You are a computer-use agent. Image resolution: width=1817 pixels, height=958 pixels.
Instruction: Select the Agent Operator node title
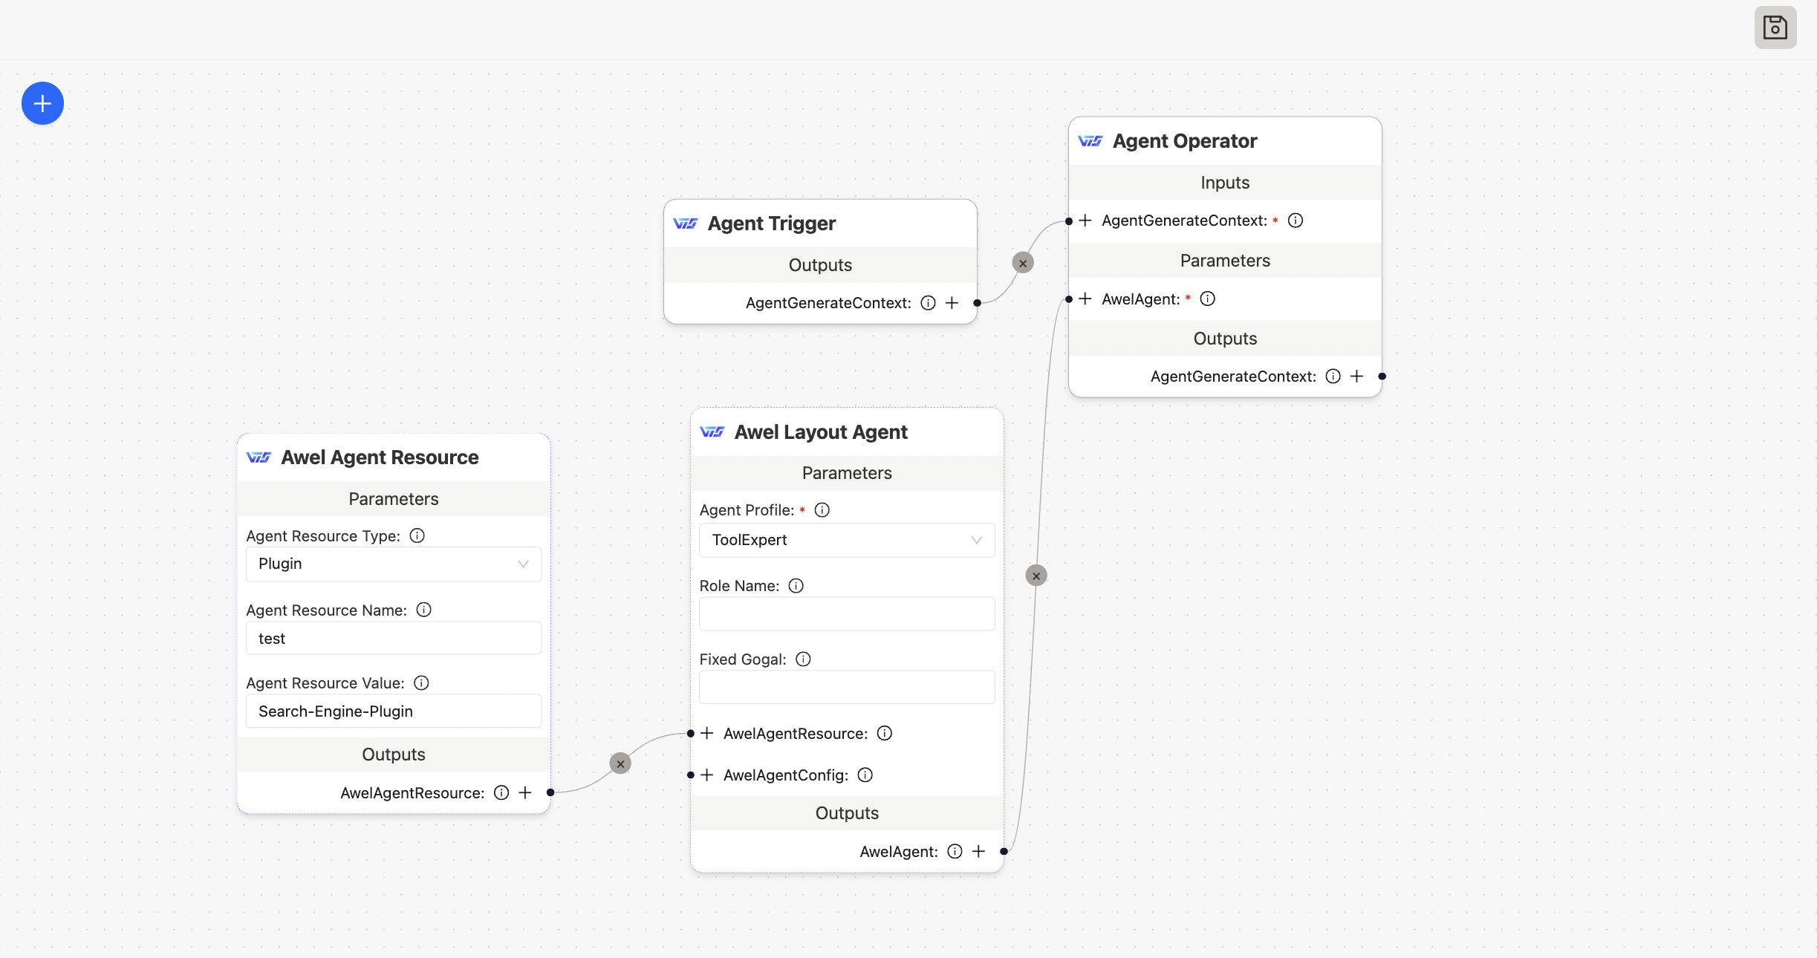click(x=1184, y=141)
